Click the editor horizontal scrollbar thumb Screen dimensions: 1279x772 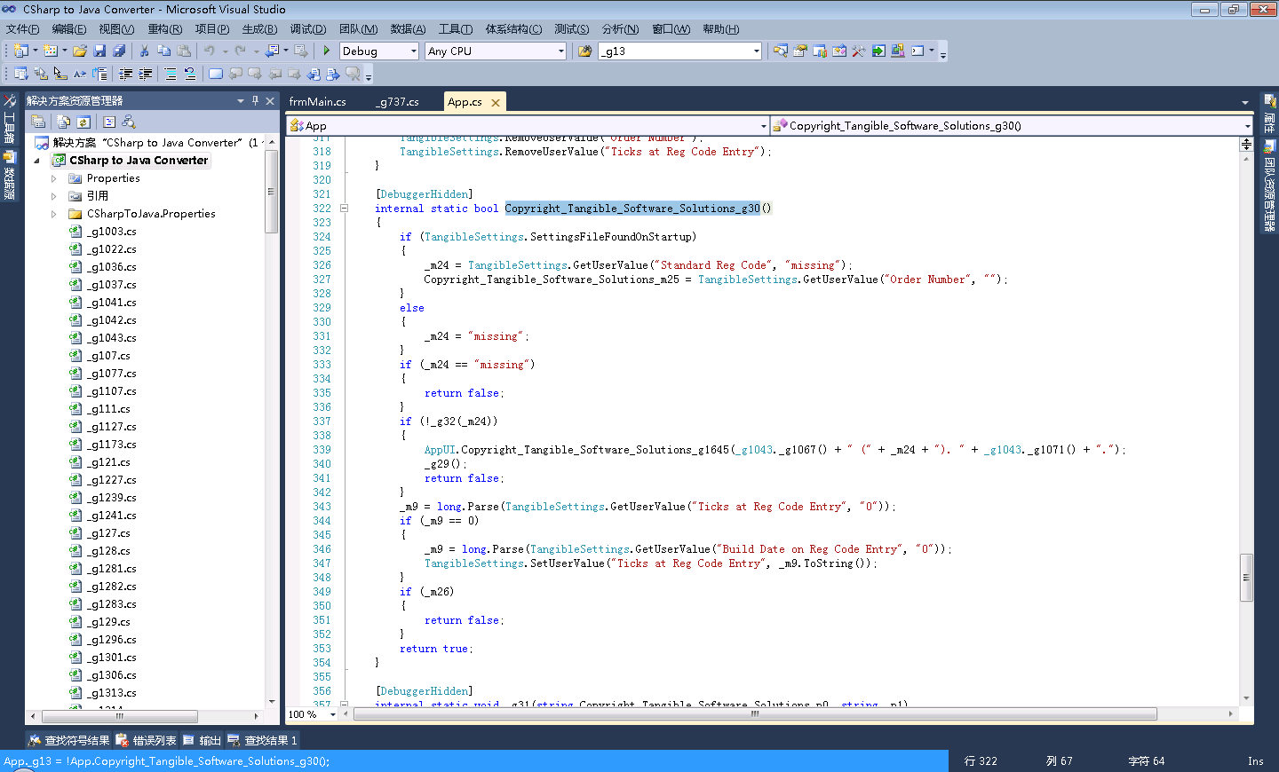[x=755, y=714]
